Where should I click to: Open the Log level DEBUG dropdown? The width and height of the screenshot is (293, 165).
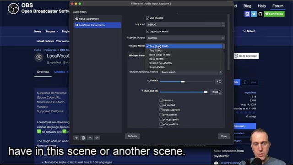185,24
